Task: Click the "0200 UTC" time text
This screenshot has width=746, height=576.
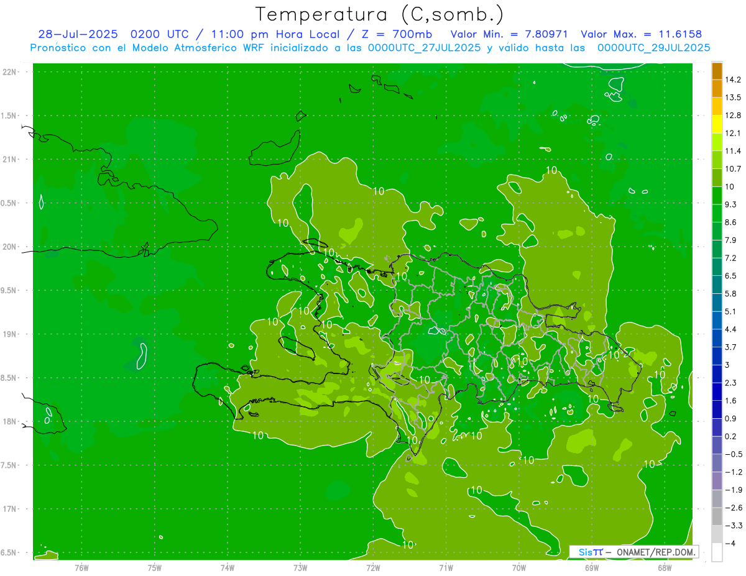Action: [159, 34]
